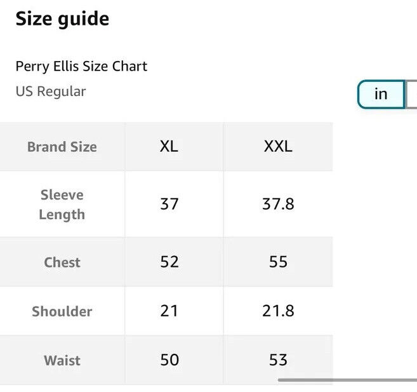
Task: Click the Perry Ellis Size Chart title
Action: tap(81, 66)
